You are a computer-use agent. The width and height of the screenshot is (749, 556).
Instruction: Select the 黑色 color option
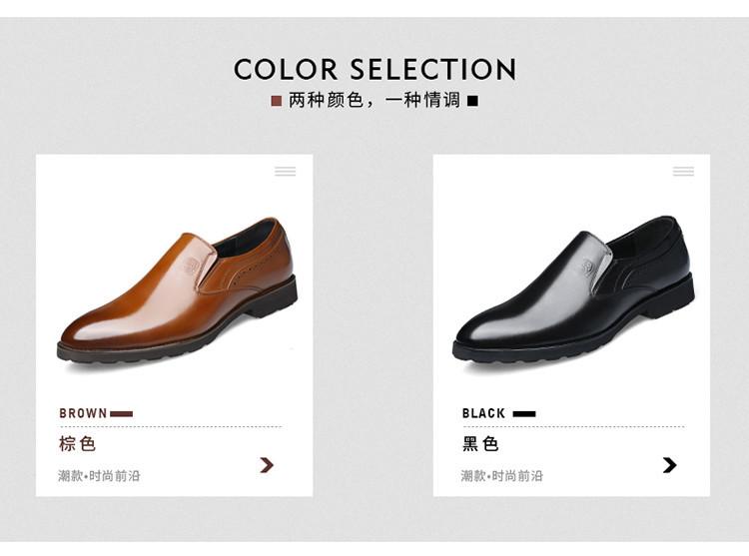[x=480, y=444]
